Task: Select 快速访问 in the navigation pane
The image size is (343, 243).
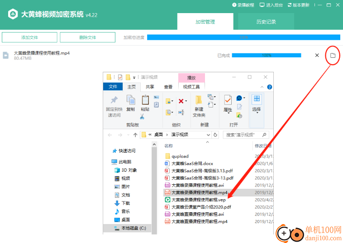Action: click(x=124, y=151)
